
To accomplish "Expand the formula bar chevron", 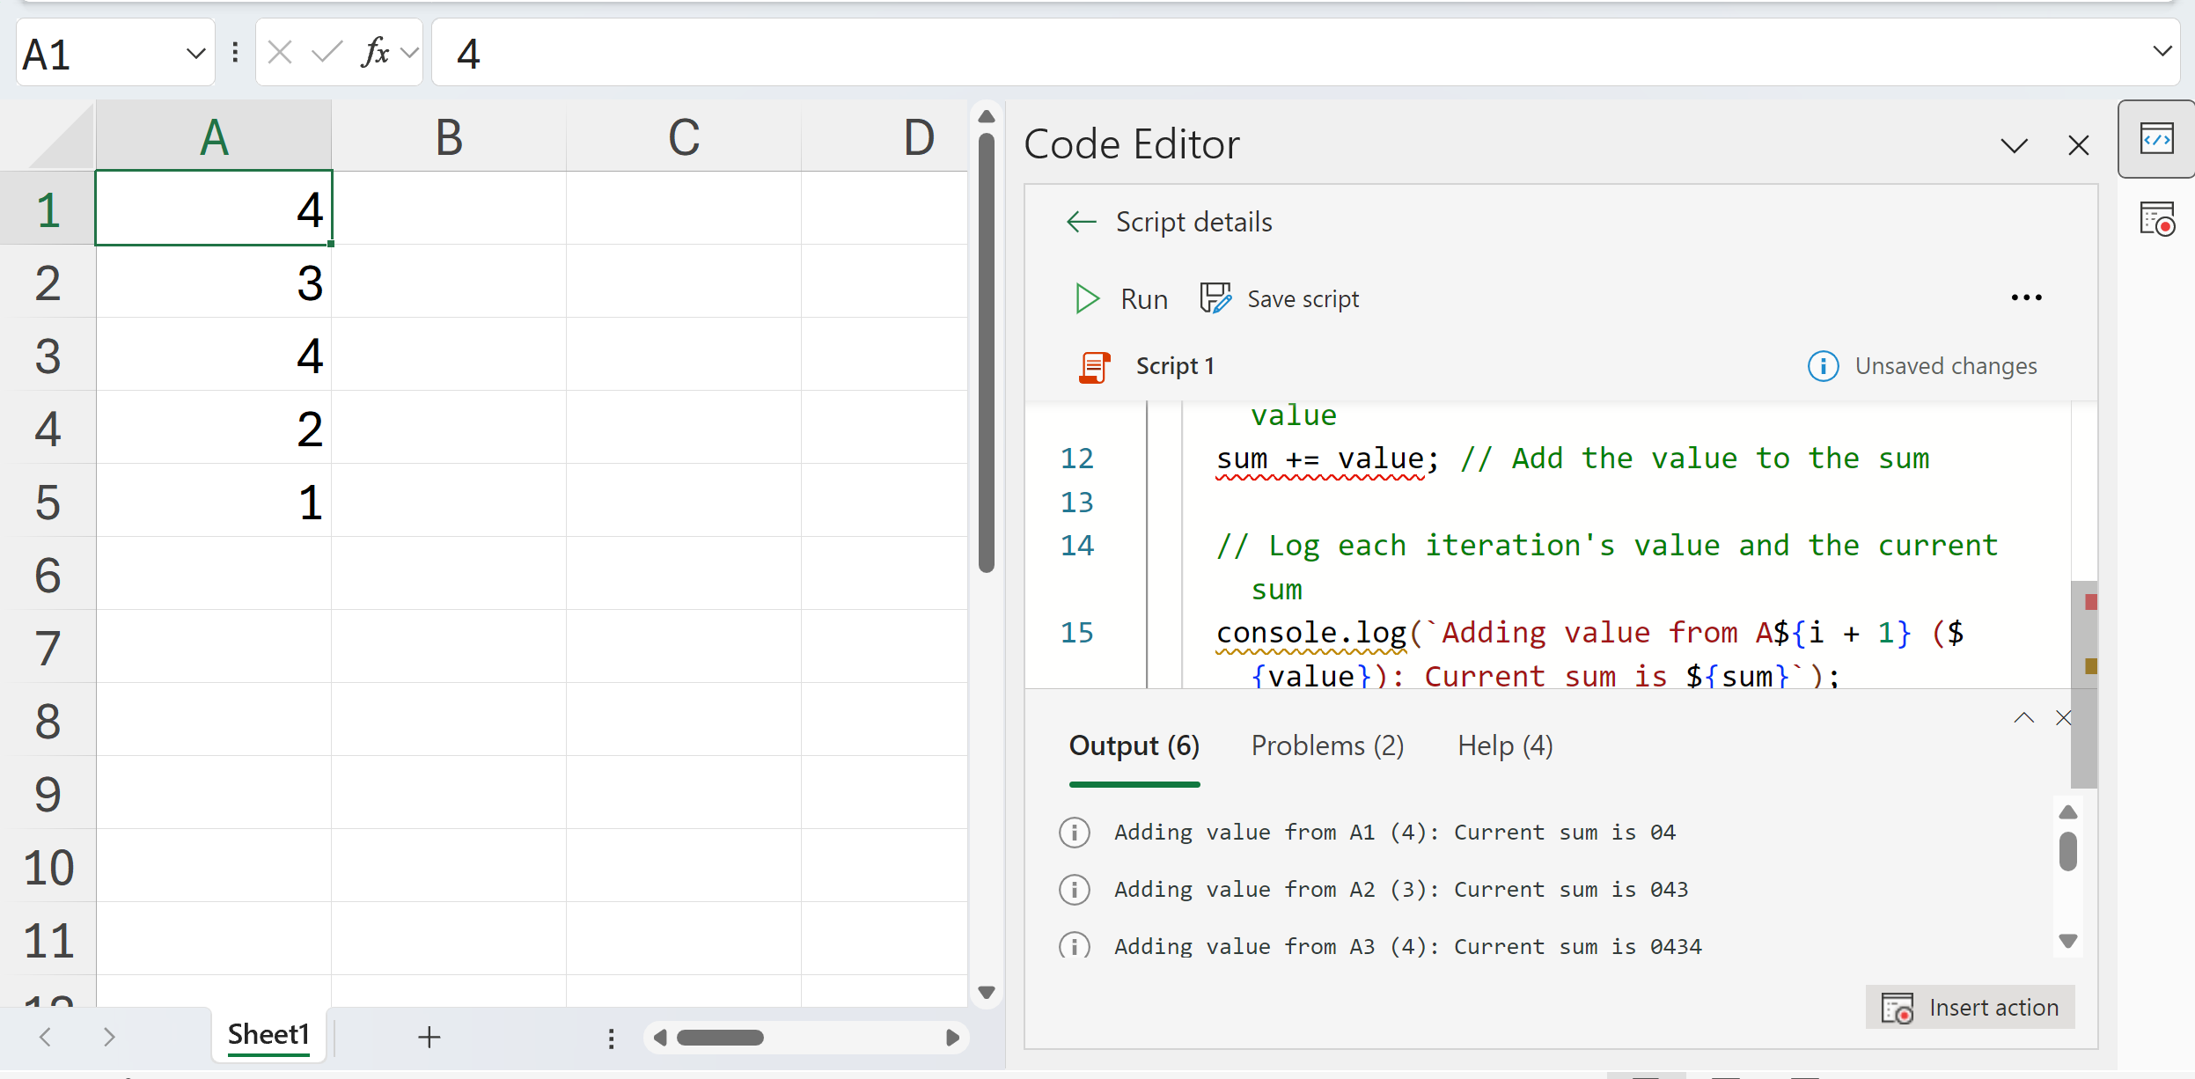I will 2162,51.
